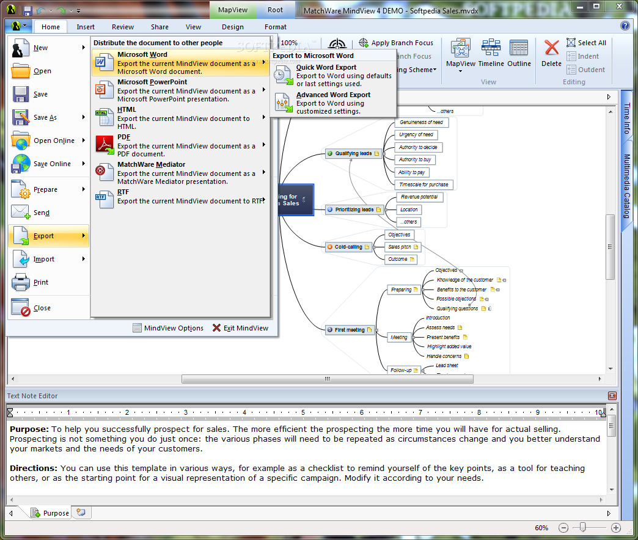Viewport: 638px width, 540px height.
Task: Click the map horizontal scrollbar thumb
Action: (327, 379)
